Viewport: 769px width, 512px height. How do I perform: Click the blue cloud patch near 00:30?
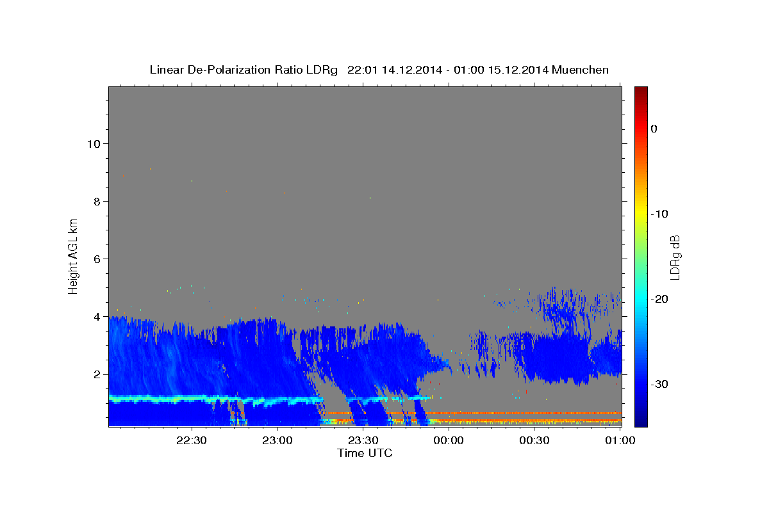pyautogui.click(x=552, y=358)
